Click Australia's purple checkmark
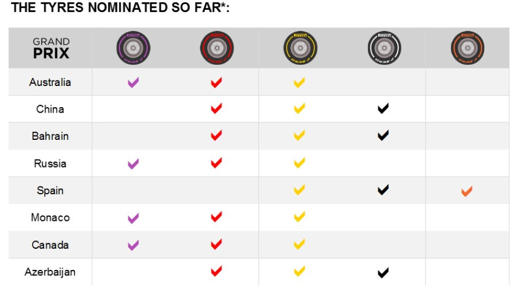 coord(133,83)
